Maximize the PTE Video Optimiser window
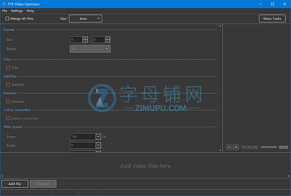This screenshot has height=196, width=291. (x=272, y=4)
